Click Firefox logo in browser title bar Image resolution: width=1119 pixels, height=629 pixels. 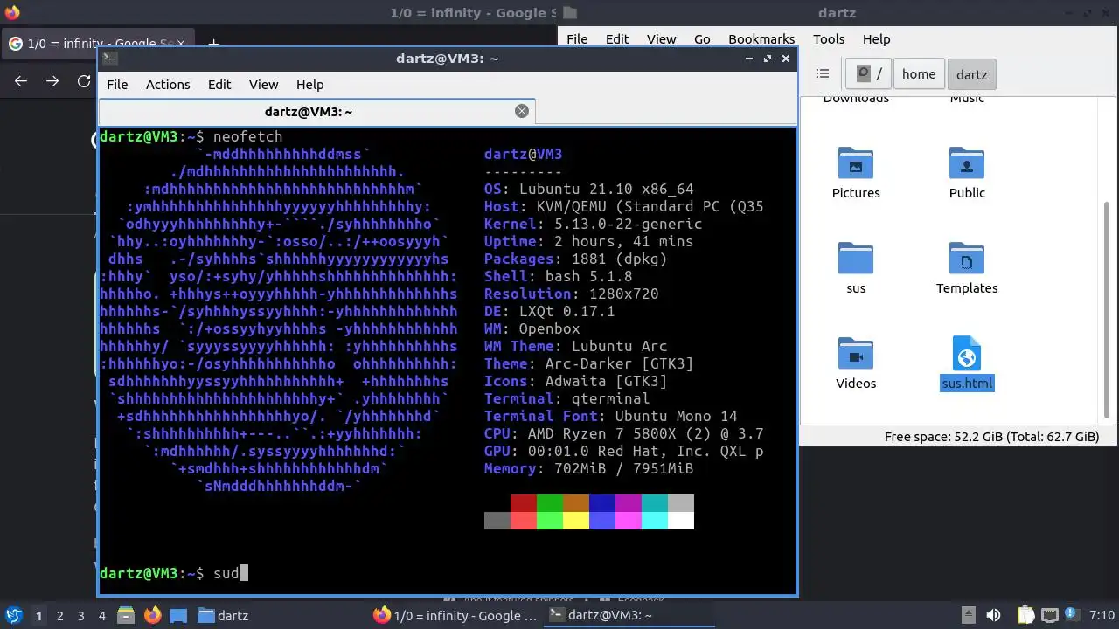coord(11,12)
